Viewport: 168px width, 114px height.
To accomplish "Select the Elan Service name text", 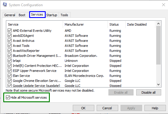I will tap(21, 76).
